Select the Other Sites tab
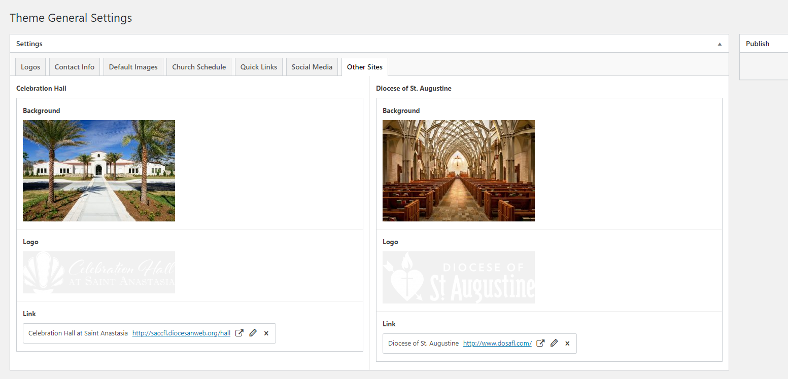 click(365, 67)
